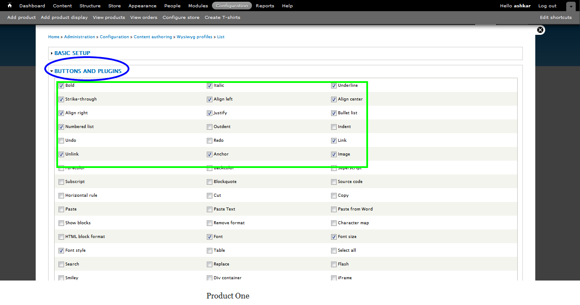Open the Store menu
This screenshot has width=580, height=305.
[114, 6]
